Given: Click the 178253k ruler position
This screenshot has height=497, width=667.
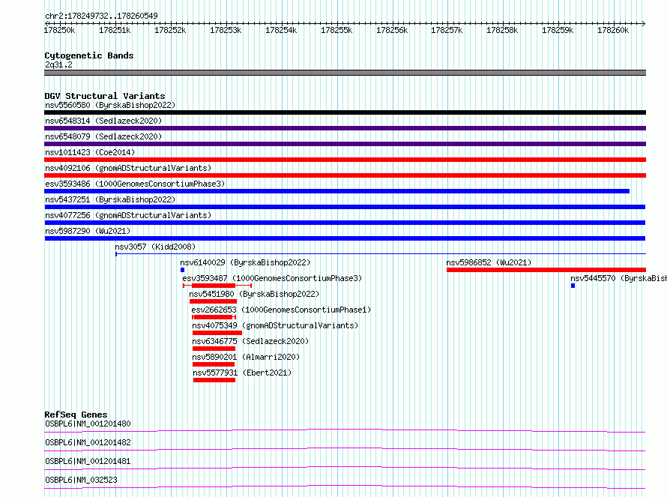Looking at the screenshot, I should pyautogui.click(x=226, y=30).
